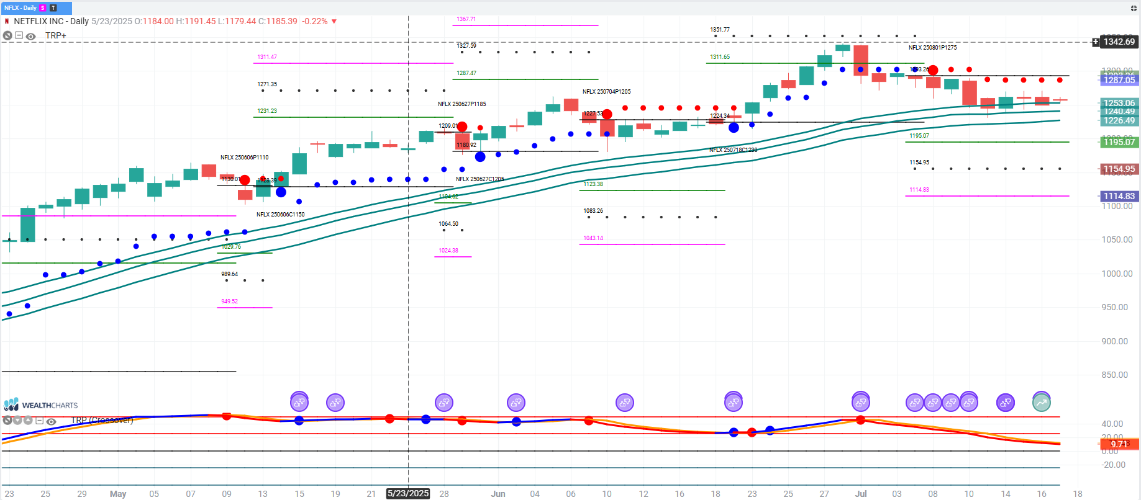Click the pink S badge on the tab
The image size is (1141, 500).
point(43,8)
